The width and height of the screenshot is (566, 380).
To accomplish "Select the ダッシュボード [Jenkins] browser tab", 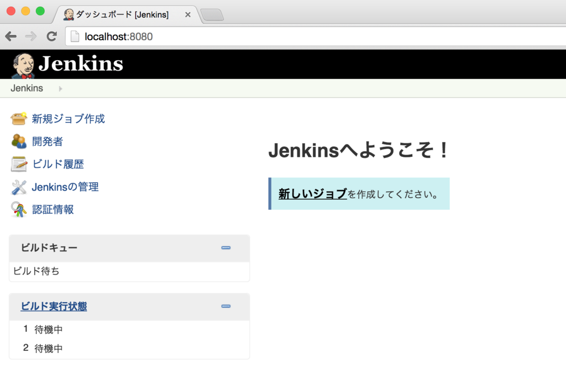I will (x=127, y=15).
